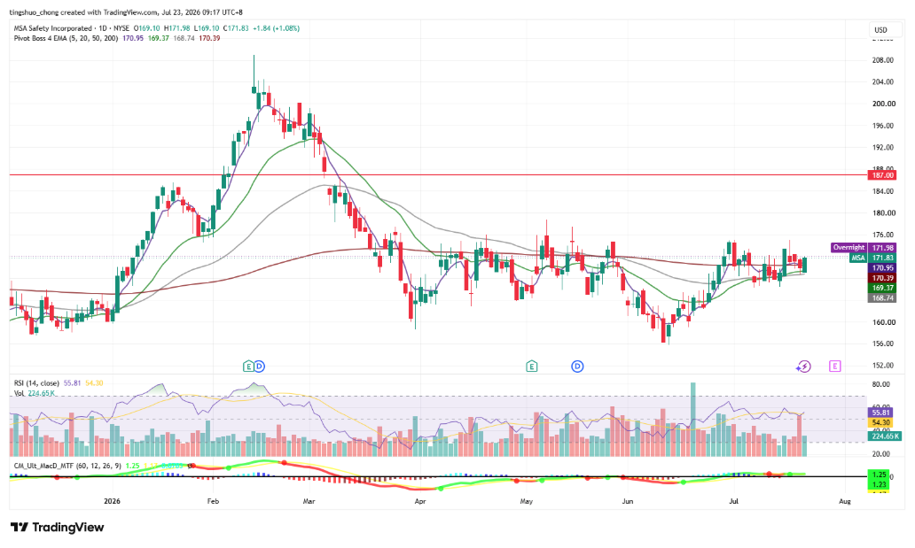
Task: Click the dark red 170.39 axis label
Action: click(x=882, y=278)
